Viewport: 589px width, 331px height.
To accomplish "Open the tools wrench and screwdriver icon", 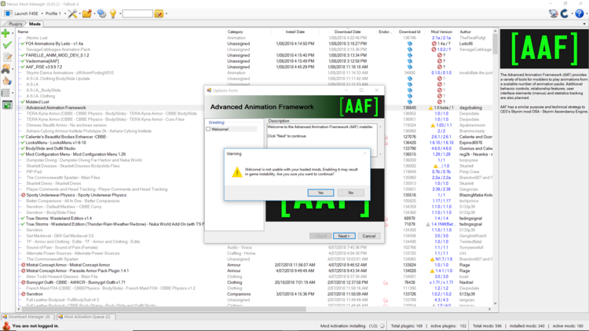I will [x=72, y=13].
